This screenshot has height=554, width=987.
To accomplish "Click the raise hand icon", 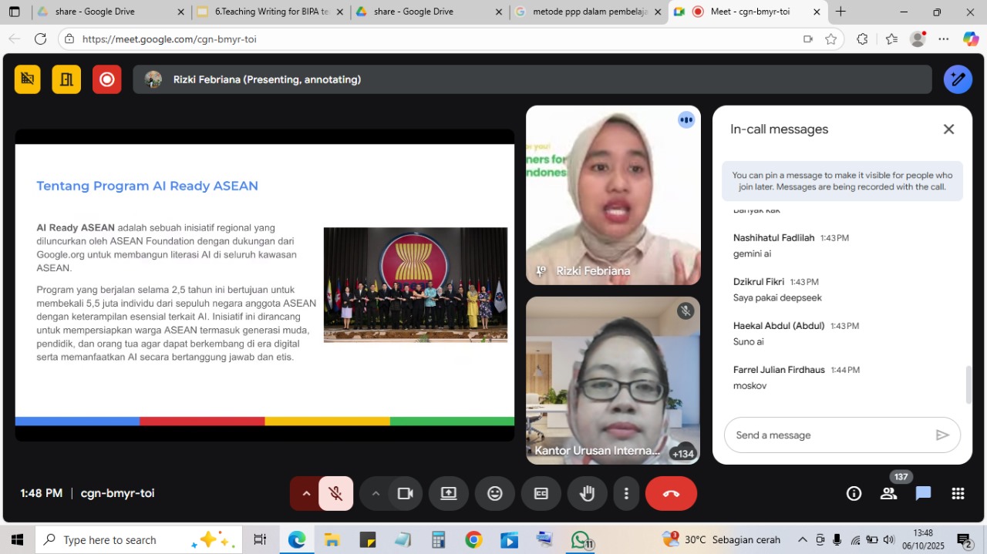I will 587,494.
